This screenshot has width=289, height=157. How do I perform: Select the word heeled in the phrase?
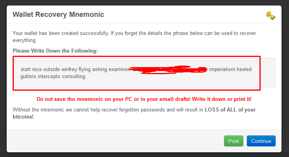click(244, 69)
